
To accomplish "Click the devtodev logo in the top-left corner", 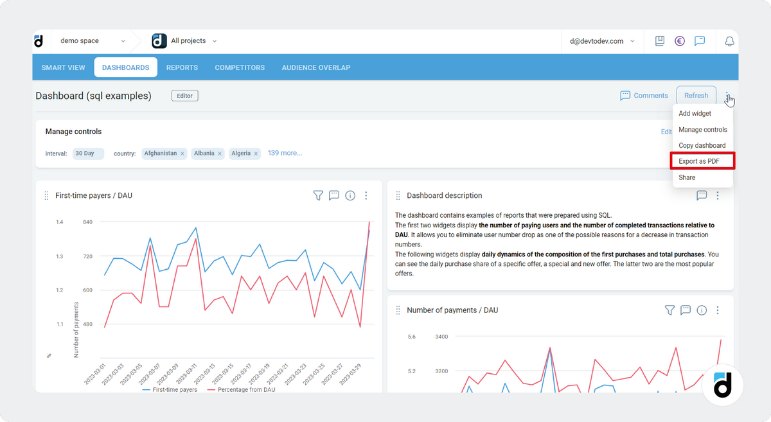I will tap(39, 40).
